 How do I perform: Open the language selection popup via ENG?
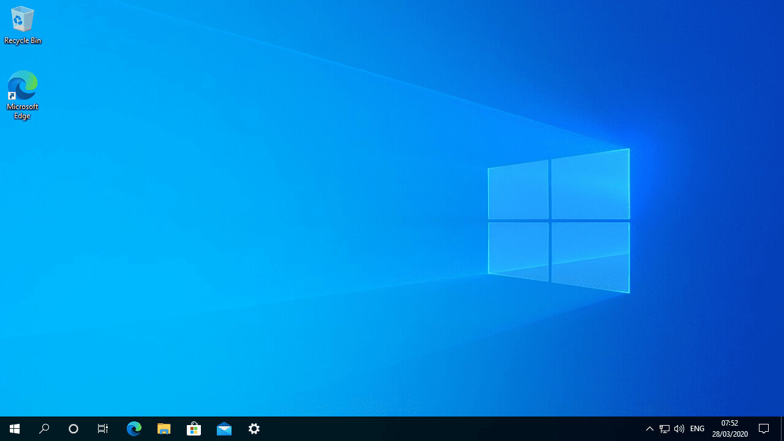696,428
